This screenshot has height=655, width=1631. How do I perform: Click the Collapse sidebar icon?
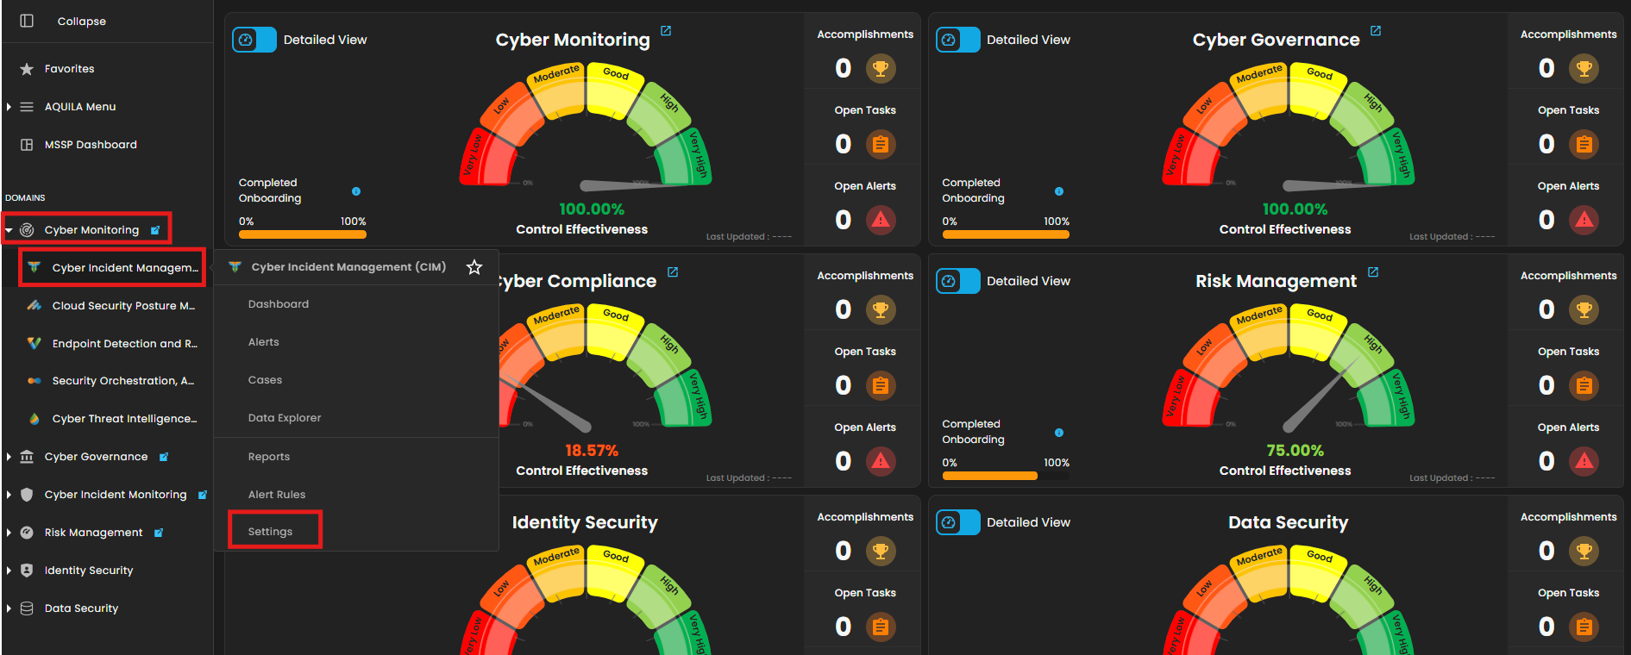click(27, 21)
